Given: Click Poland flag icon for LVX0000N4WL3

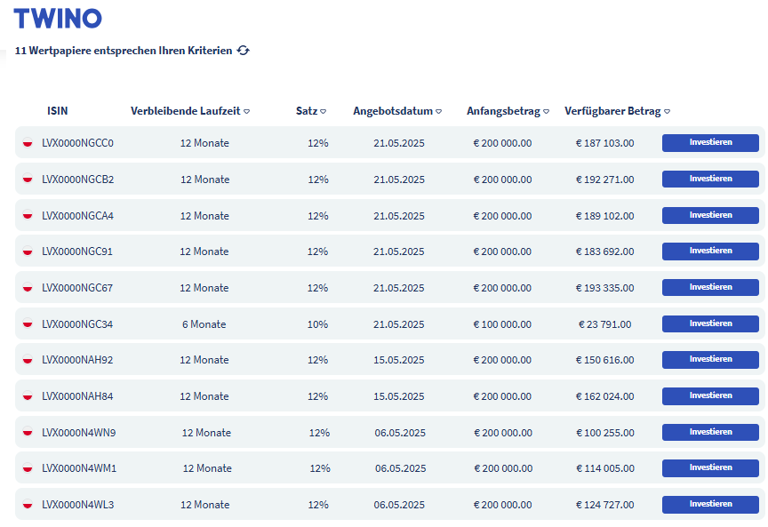Looking at the screenshot, I should pyautogui.click(x=28, y=505).
